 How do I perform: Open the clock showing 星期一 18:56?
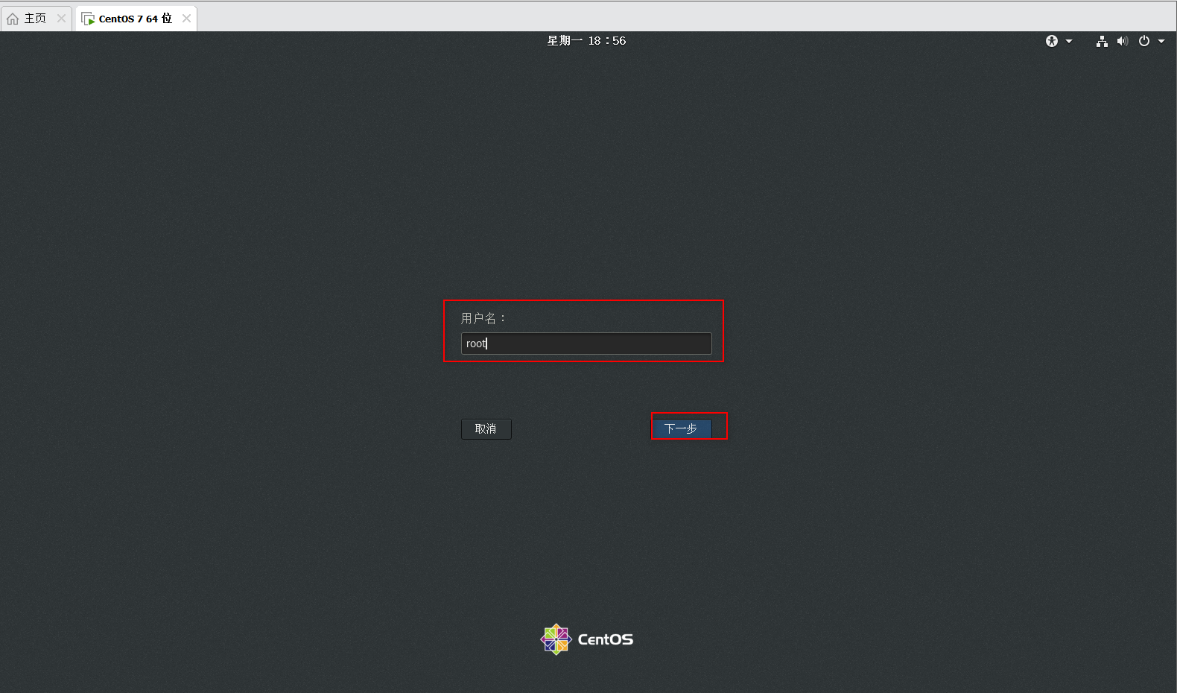coord(586,41)
